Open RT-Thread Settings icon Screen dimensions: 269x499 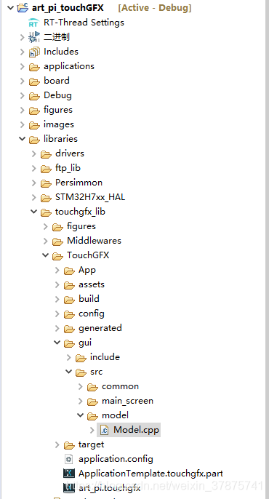tap(34, 23)
